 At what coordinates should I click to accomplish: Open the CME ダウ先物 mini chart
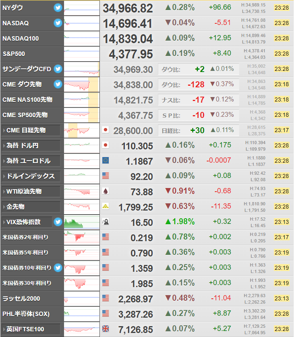[x=82, y=85]
